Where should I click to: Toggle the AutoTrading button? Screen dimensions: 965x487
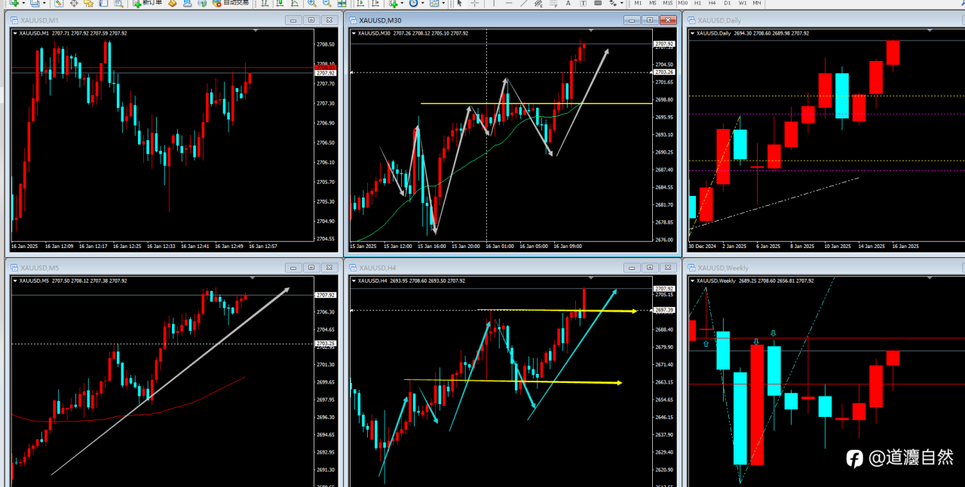(231, 3)
